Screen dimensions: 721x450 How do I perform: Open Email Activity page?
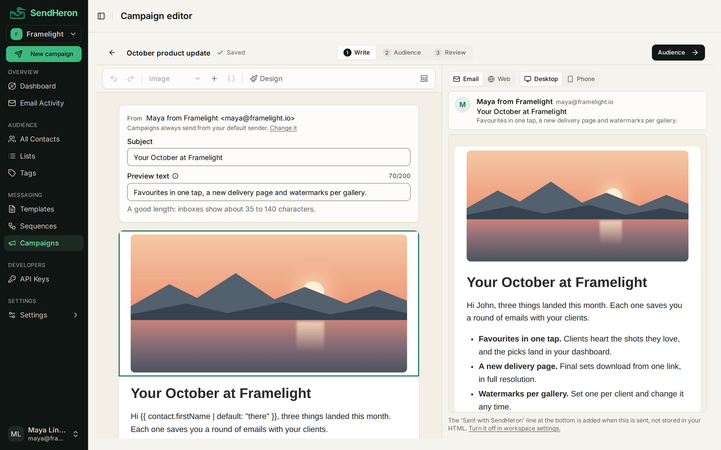pos(44,103)
